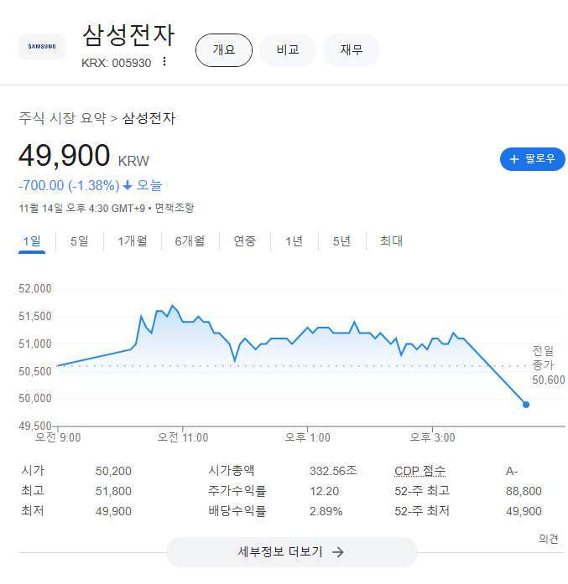Click the blue end-point marker on chart
This screenshot has height=584, width=568.
(526, 405)
